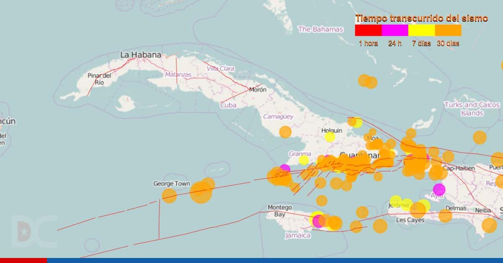Select orange quake marker south of George Town label
The image size is (503, 263).
169,196
